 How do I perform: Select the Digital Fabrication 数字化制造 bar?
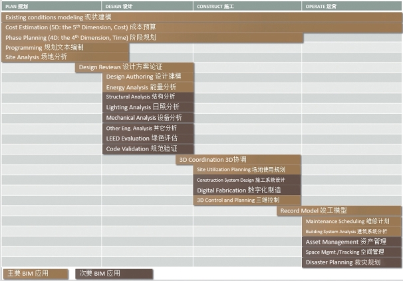pyautogui.click(x=247, y=190)
